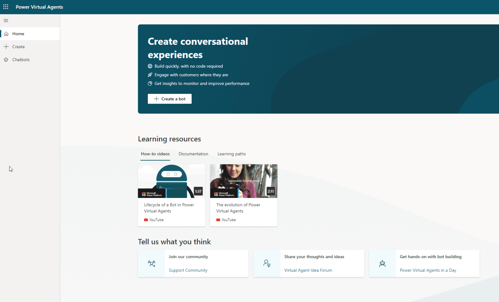Play the Lifecycle of a Bot video

[172, 181]
